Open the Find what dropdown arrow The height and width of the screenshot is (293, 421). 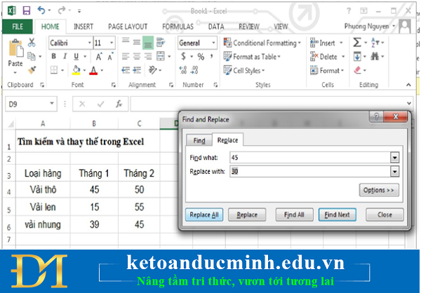click(x=394, y=158)
